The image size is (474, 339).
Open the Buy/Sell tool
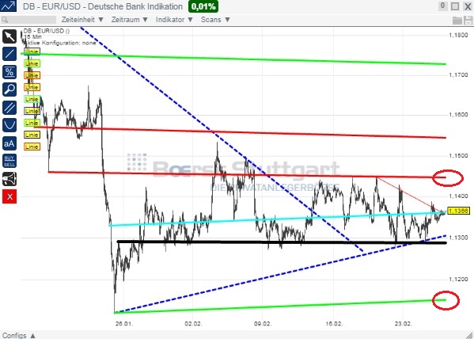pyautogui.click(x=9, y=161)
